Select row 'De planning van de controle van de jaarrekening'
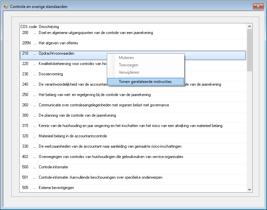267x210 pixels. pos(133,117)
